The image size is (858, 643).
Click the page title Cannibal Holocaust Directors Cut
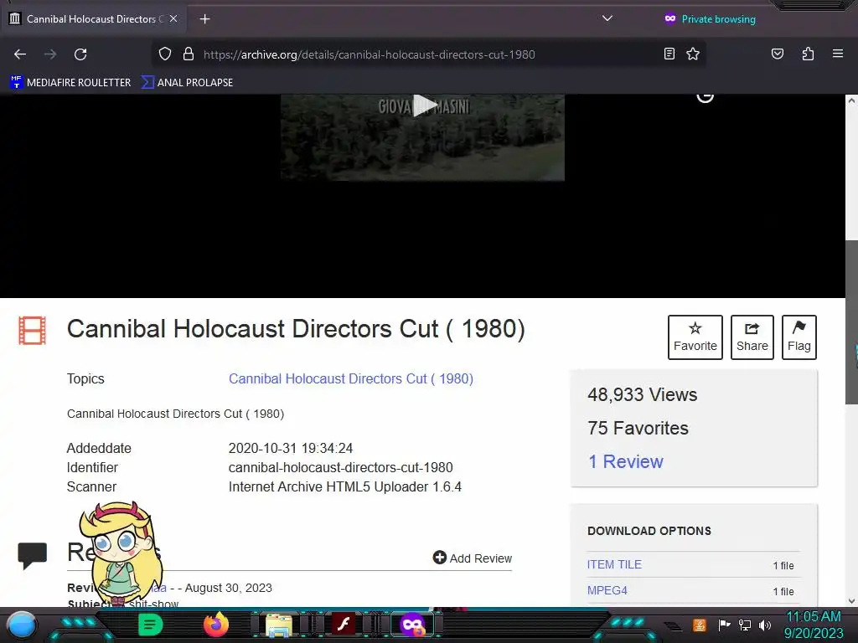[x=296, y=329]
